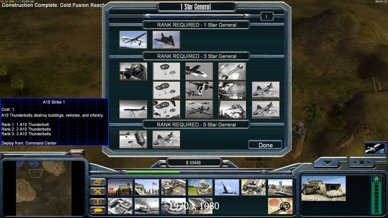This screenshot has width=388, height=218.
Task: Pick Paradrop level 1 with two parachutes
Action: 166,71
